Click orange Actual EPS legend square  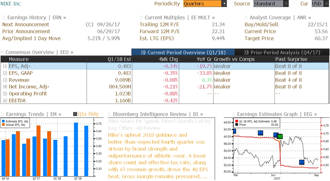pos(3,125)
